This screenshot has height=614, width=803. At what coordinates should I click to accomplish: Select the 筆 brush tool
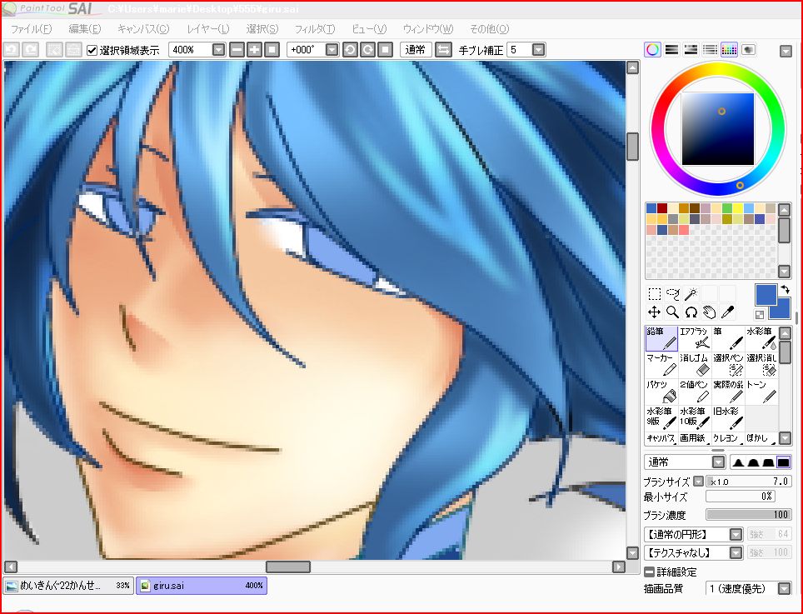(x=728, y=338)
